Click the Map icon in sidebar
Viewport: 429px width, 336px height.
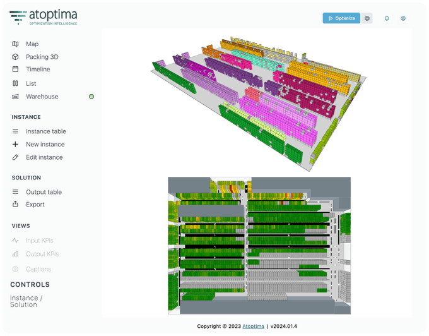(x=15, y=44)
